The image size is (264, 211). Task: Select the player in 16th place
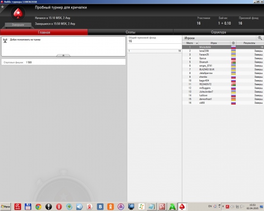click(x=223, y=103)
